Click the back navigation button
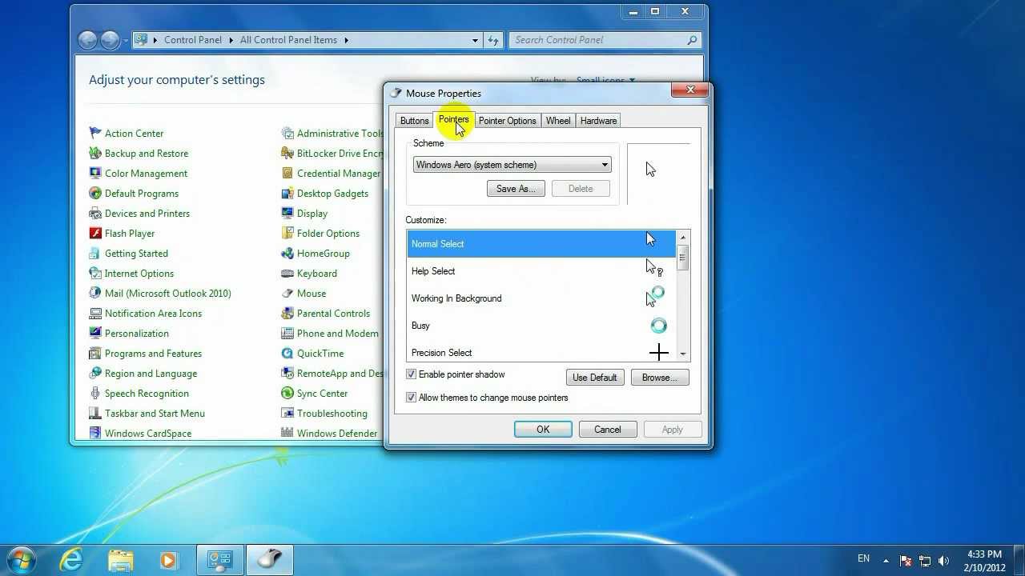 (88, 40)
